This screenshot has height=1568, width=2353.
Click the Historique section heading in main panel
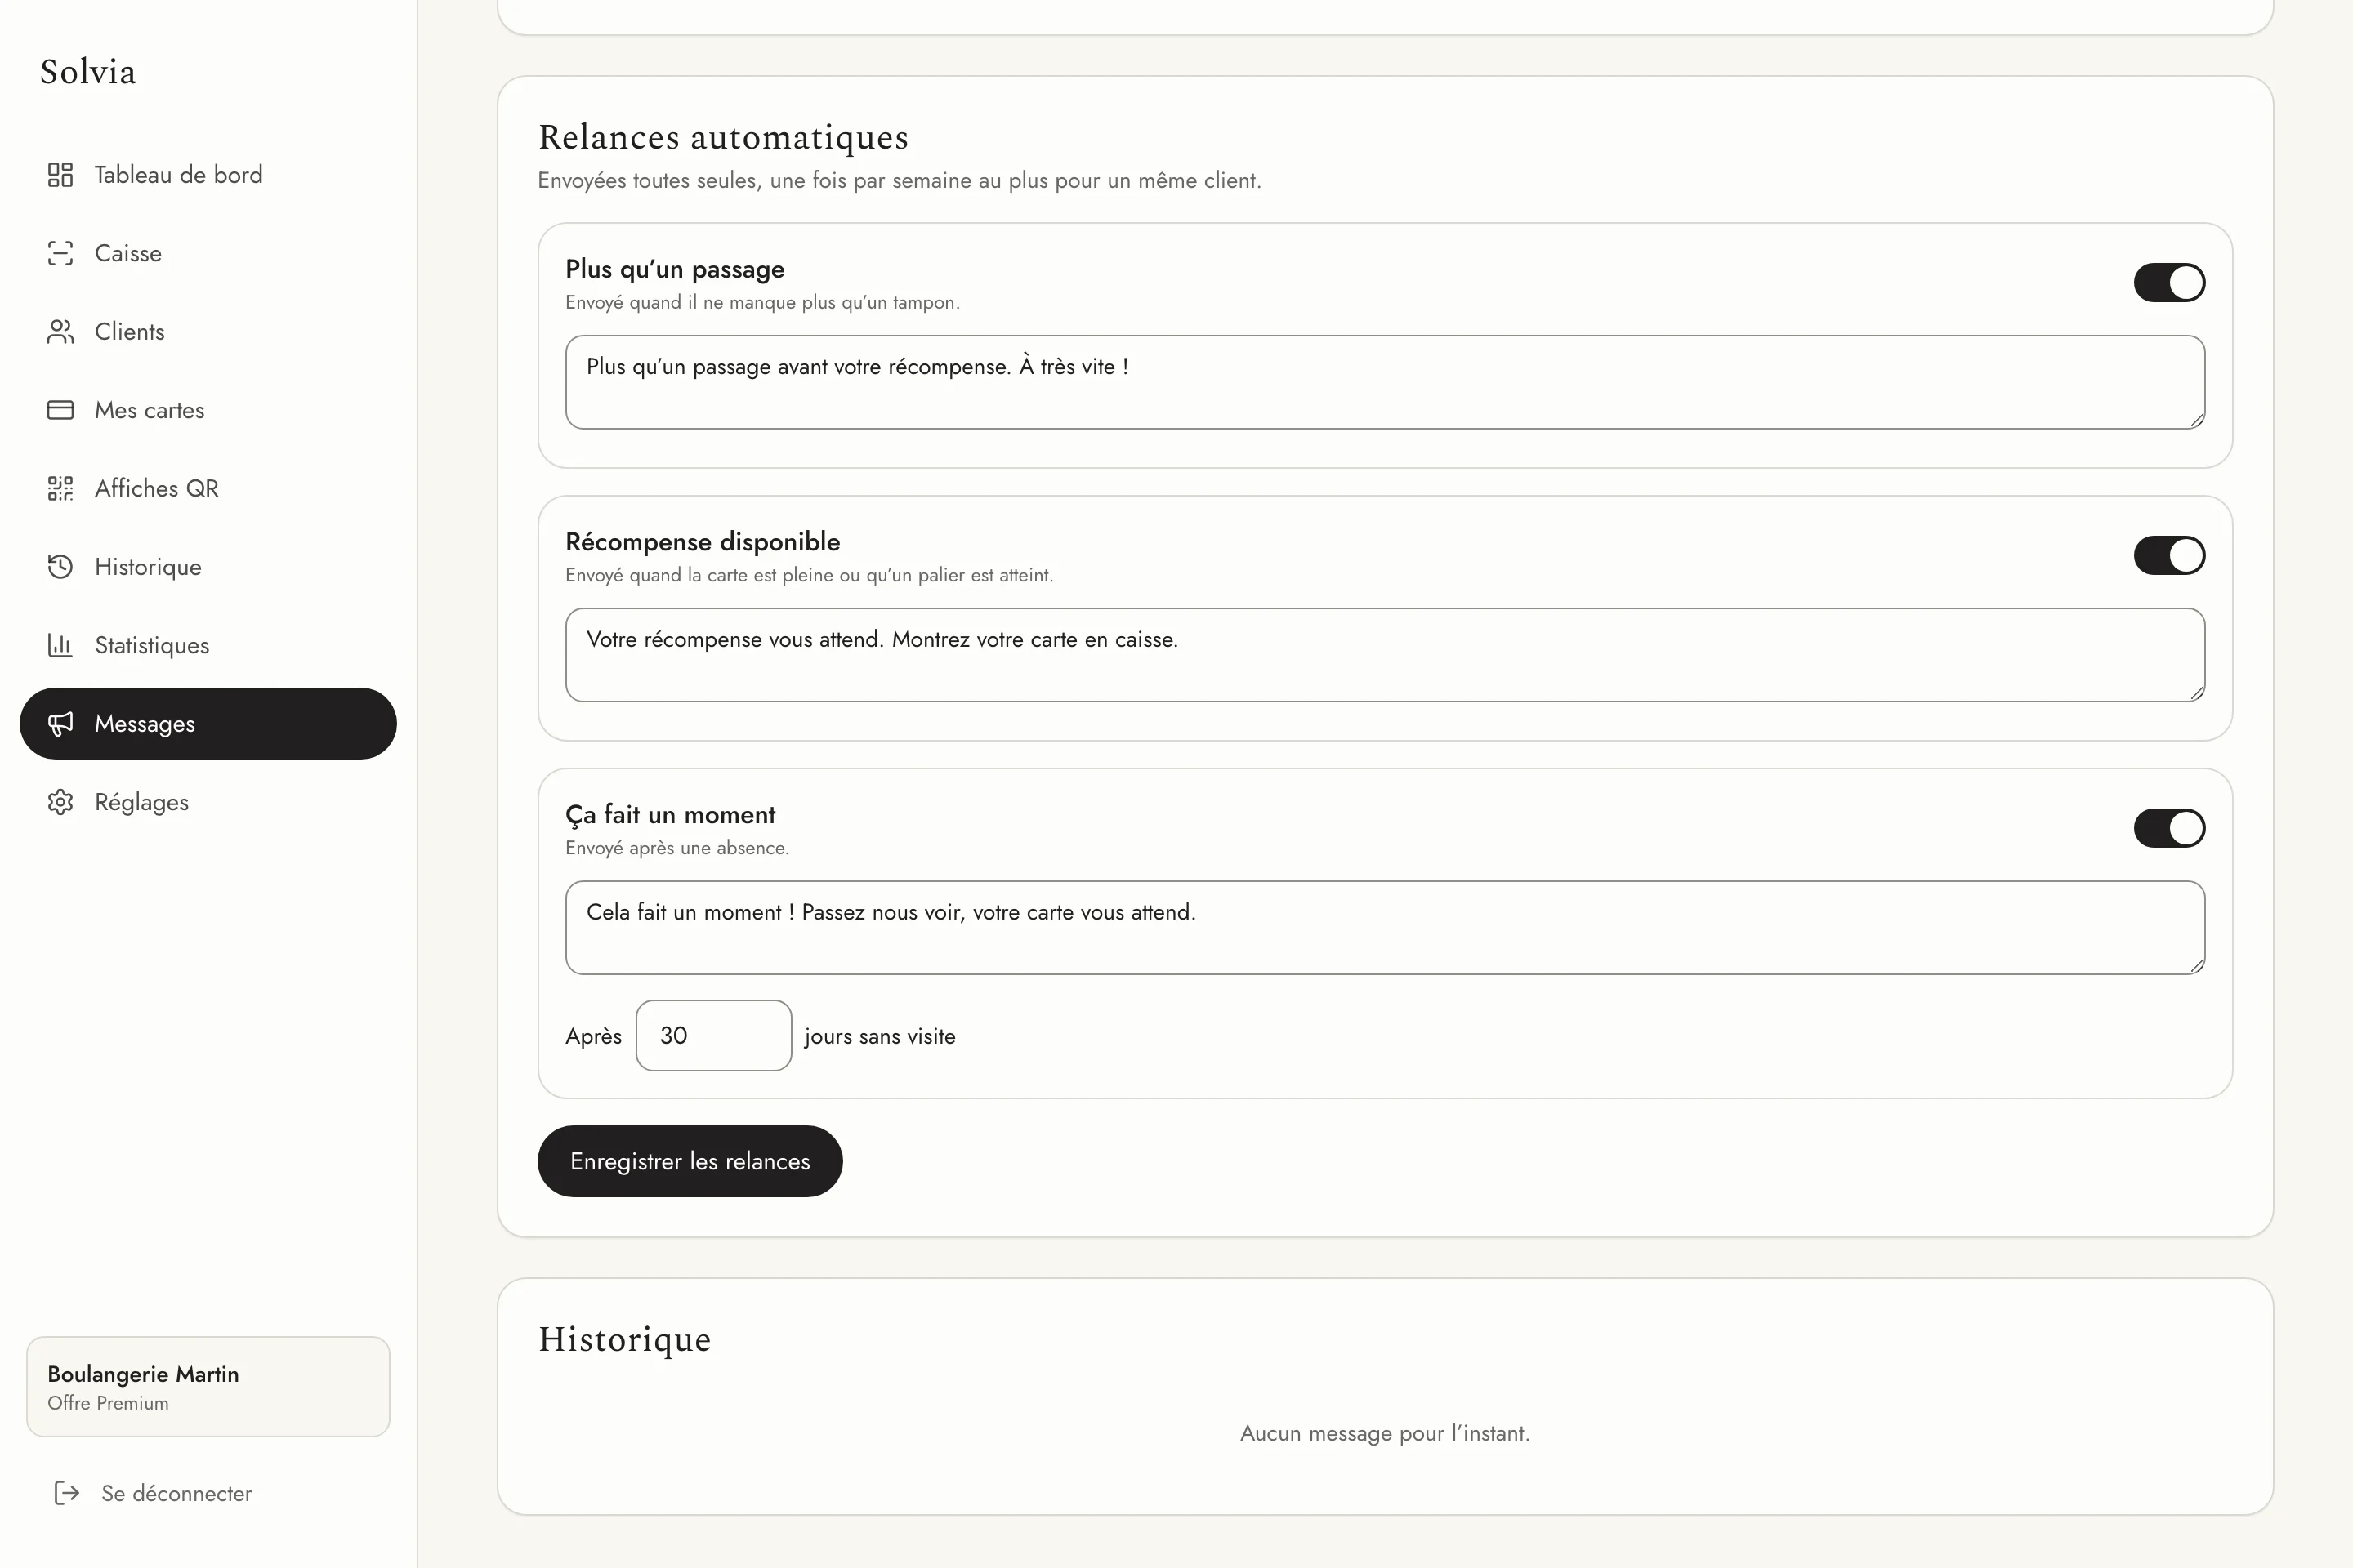pyautogui.click(x=624, y=1339)
